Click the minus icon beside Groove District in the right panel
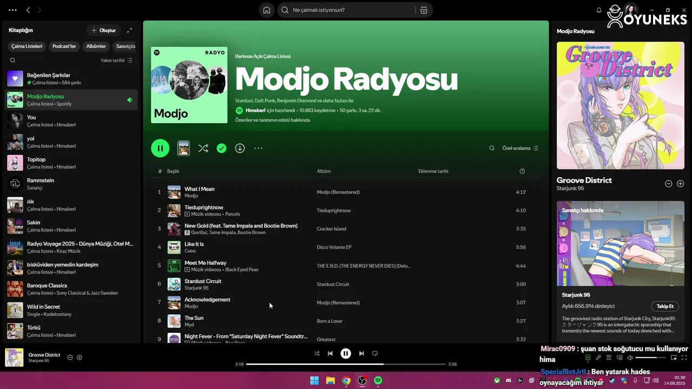 pyautogui.click(x=668, y=184)
